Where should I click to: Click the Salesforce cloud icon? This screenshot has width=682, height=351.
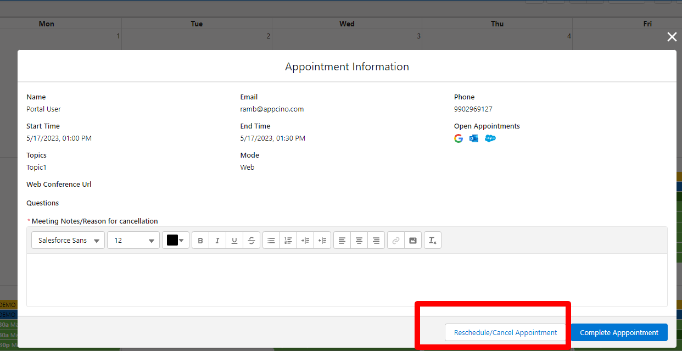(x=490, y=138)
